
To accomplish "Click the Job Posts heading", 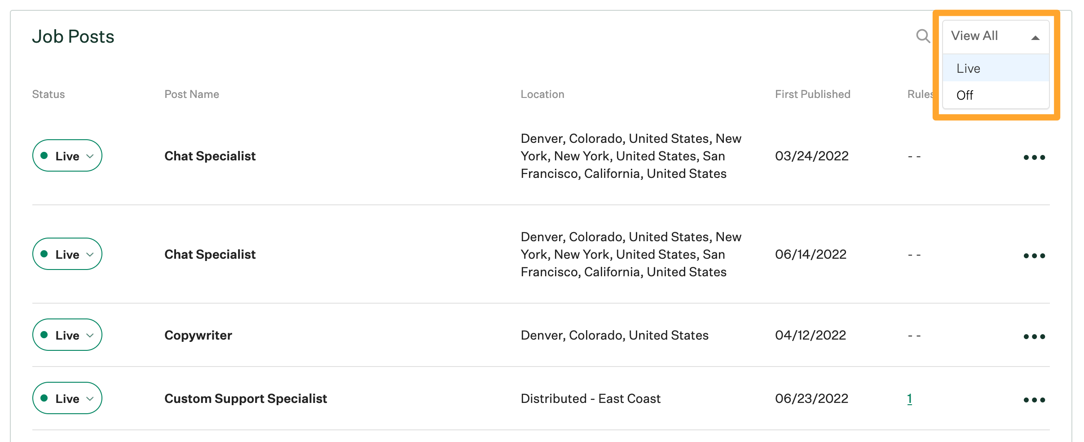I will tap(73, 36).
